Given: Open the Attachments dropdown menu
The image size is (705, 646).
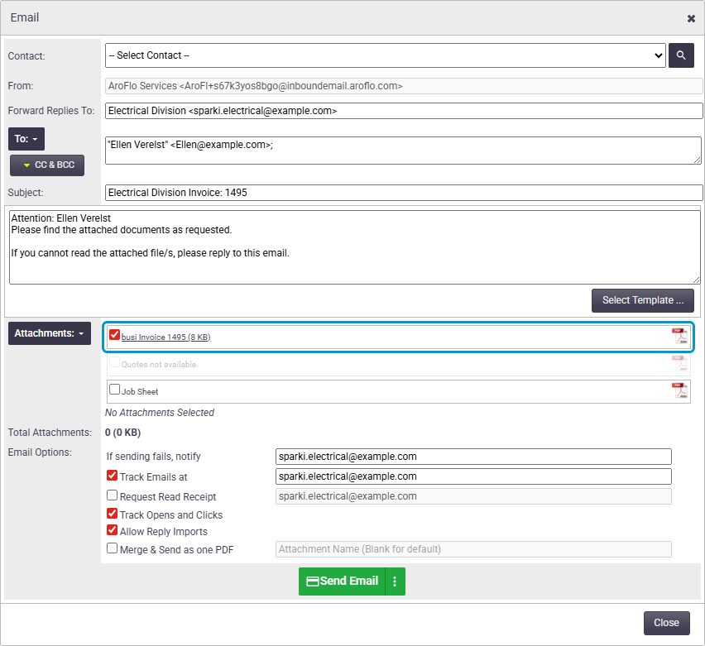Looking at the screenshot, I should click(x=50, y=333).
